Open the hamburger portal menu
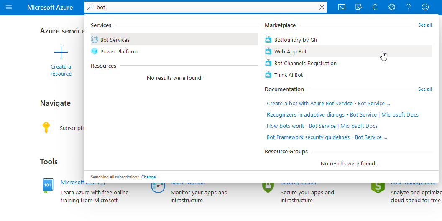 point(9,7)
